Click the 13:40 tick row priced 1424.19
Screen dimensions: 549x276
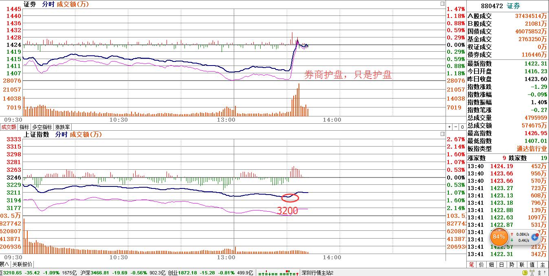coord(507,166)
